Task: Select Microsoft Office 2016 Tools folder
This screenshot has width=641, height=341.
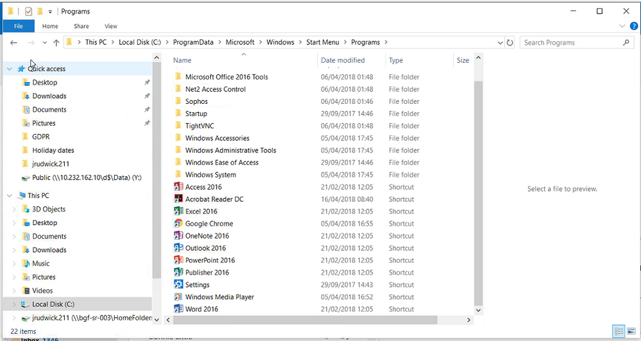Action: 226,76
